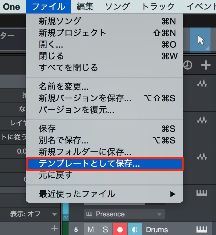Click the piano-keys instrument icon beside 最近使ったファイル
The height and width of the screenshot is (235, 216).
coord(201,193)
